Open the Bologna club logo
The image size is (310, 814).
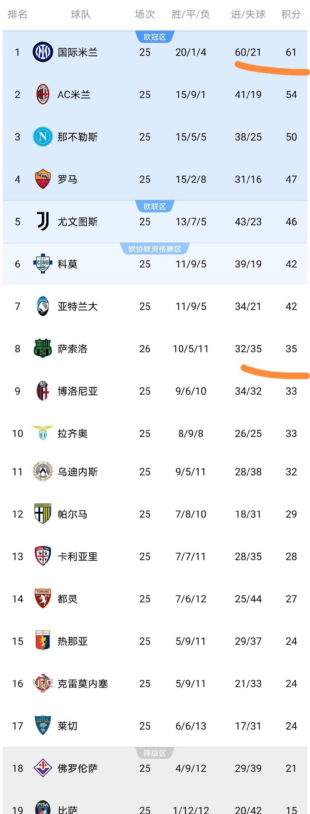tap(42, 391)
